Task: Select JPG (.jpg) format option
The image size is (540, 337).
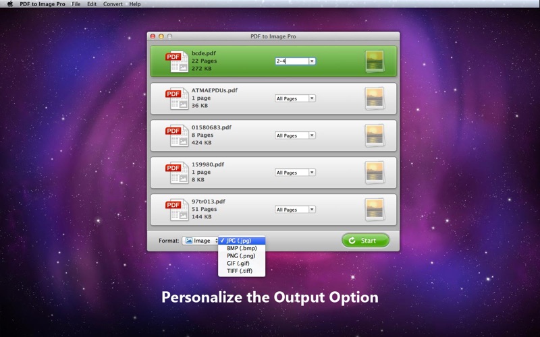Action: (242, 241)
